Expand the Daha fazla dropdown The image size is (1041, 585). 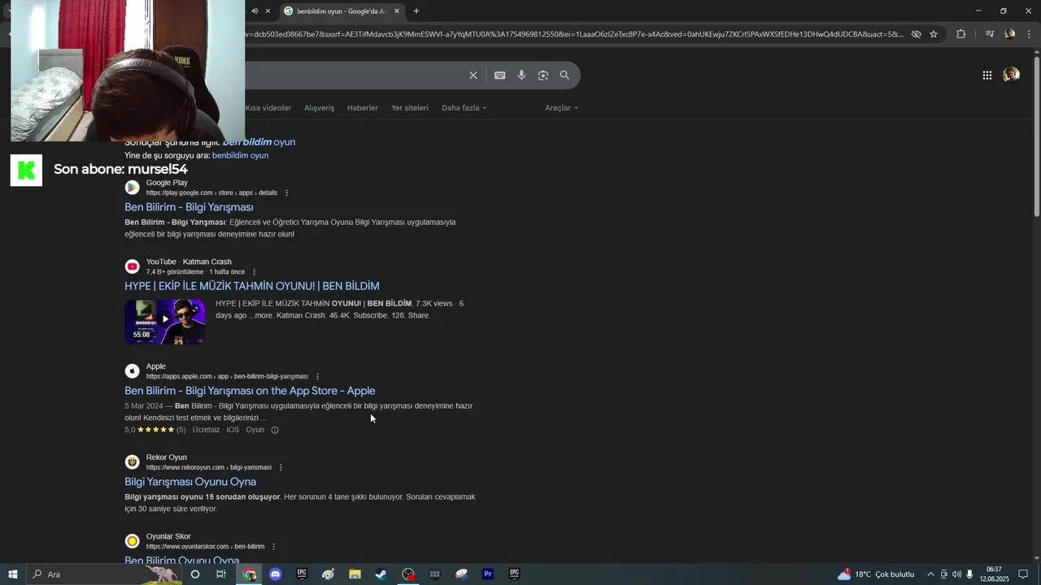click(x=464, y=108)
